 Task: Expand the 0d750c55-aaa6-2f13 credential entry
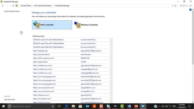[111, 40]
